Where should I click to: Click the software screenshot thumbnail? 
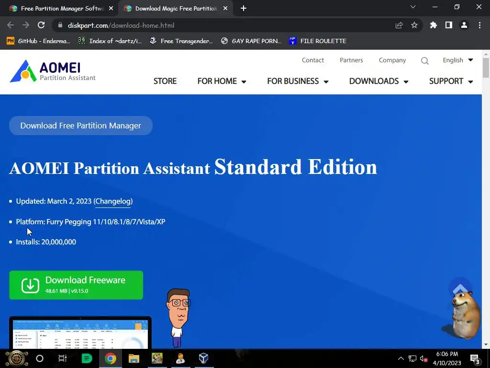coord(80,333)
